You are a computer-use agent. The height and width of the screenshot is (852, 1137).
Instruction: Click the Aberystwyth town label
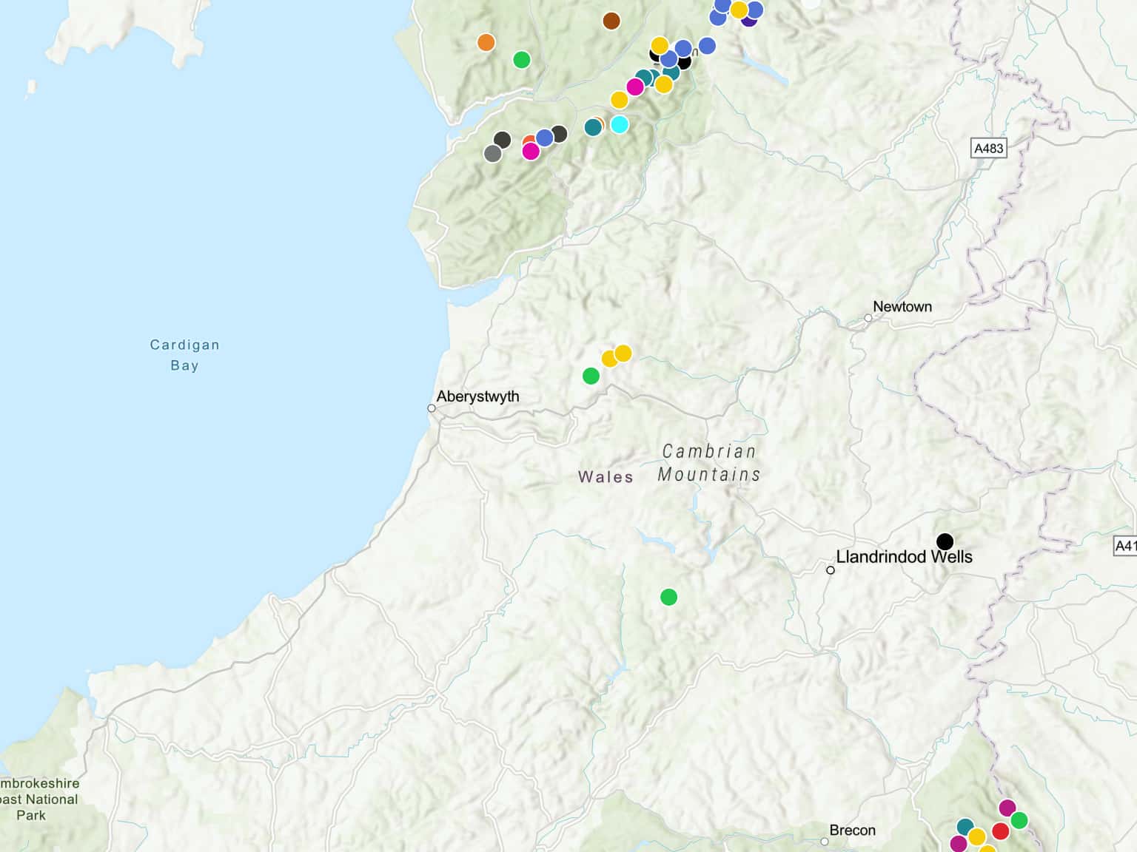(477, 396)
